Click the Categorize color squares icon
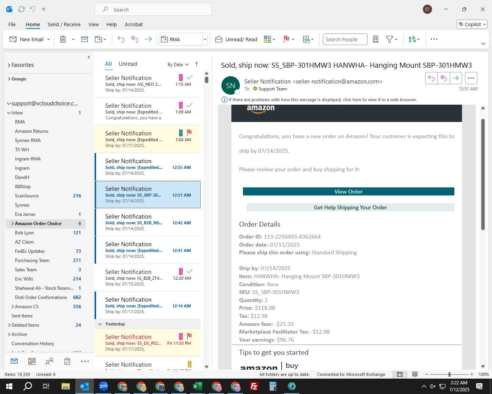This screenshot has width=492, height=394. tap(268, 39)
